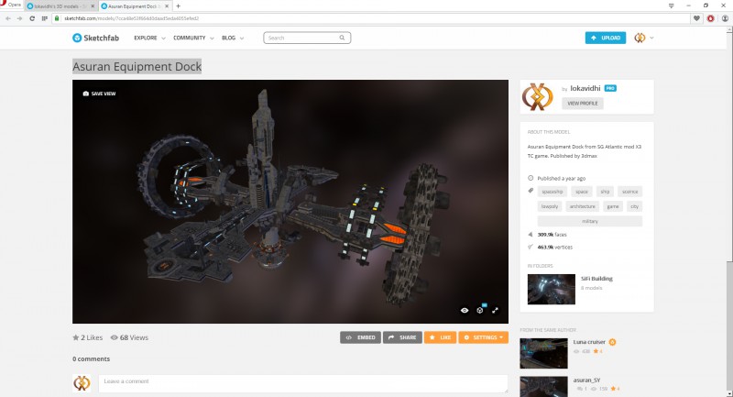The image size is (733, 397).
Task: Click the Opera account icon beside the address bar
Action: [725, 18]
